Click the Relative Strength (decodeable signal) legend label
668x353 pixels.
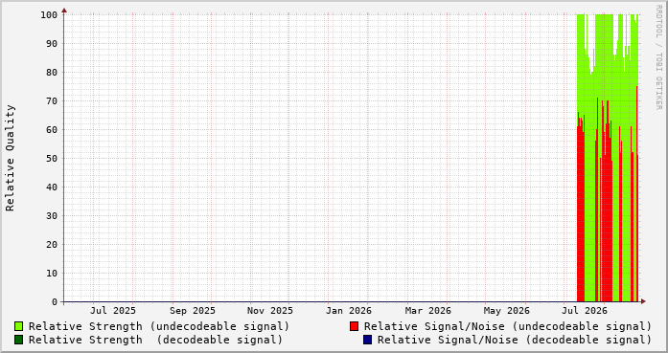click(156, 340)
